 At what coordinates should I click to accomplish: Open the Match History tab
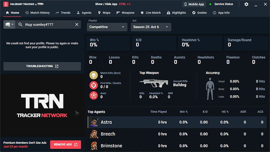[38, 13]
